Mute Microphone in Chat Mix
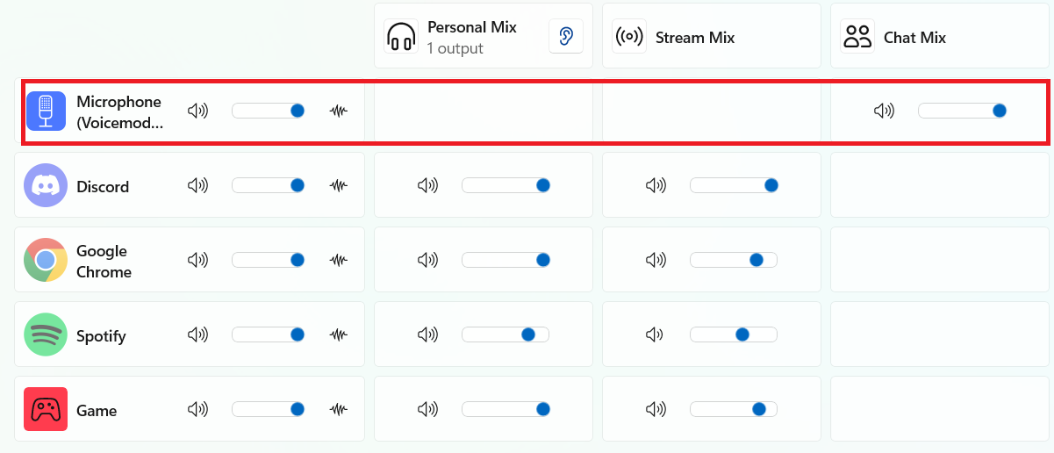Viewport: 1054px width, 453px height. click(x=884, y=111)
